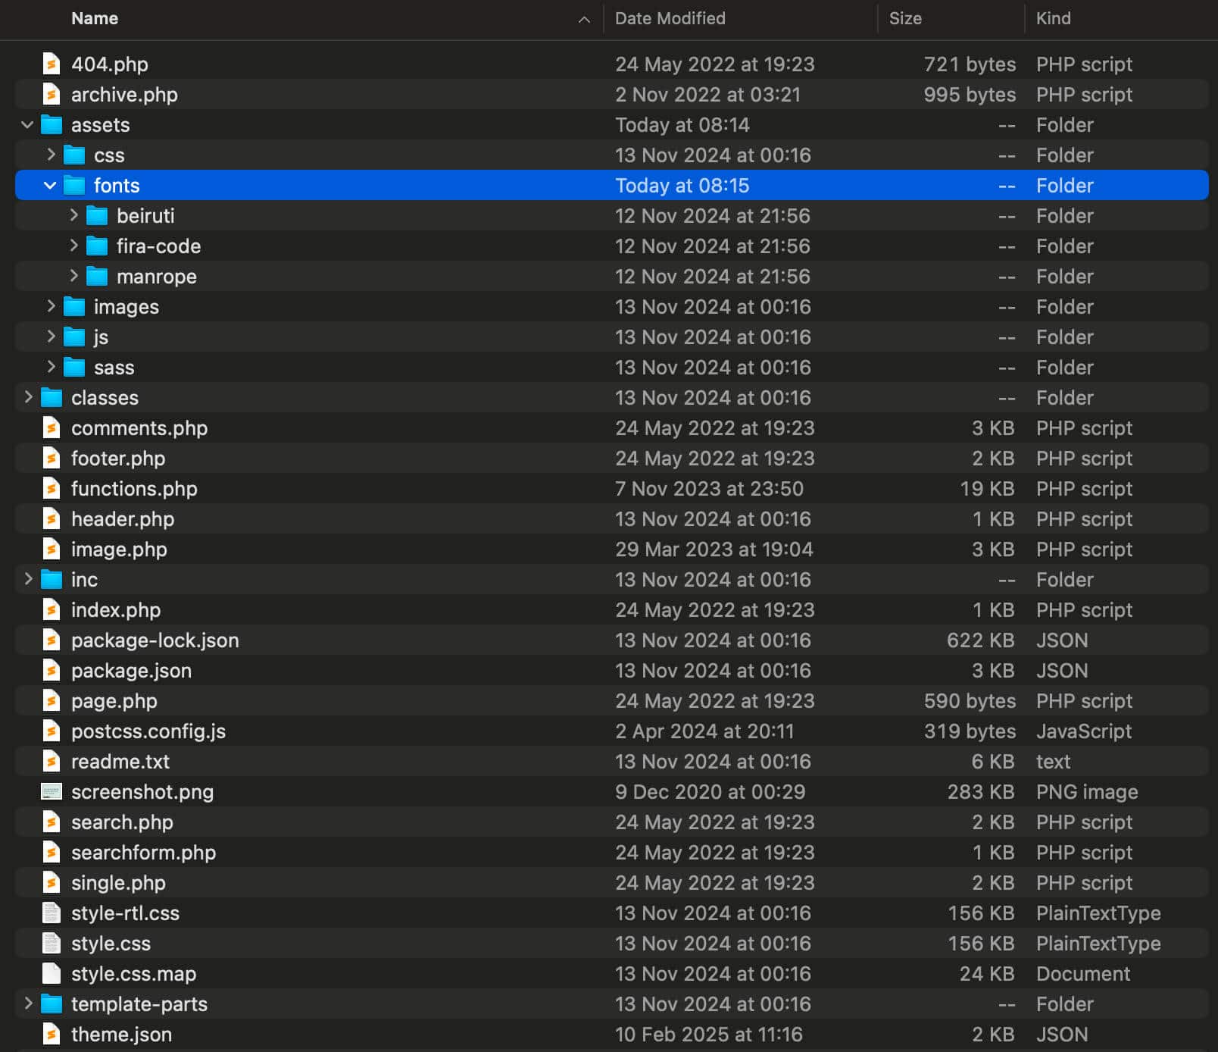Click the style.css document icon
The width and height of the screenshot is (1218, 1052).
[51, 943]
